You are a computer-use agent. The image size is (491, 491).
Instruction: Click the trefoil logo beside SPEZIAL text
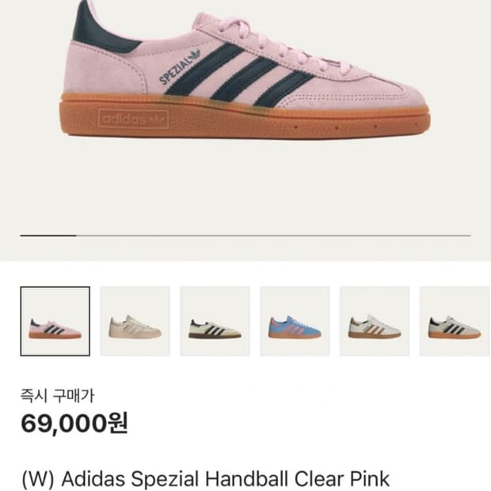pyautogui.click(x=195, y=56)
